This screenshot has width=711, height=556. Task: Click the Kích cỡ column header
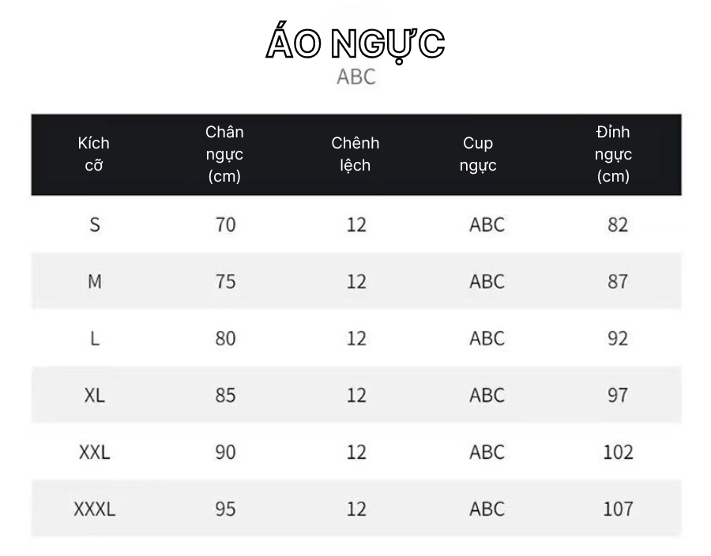pos(94,154)
